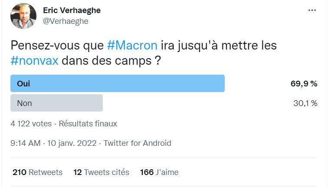
Task: Open the Eric Verhaeghe display name link
Action: [x=72, y=10]
